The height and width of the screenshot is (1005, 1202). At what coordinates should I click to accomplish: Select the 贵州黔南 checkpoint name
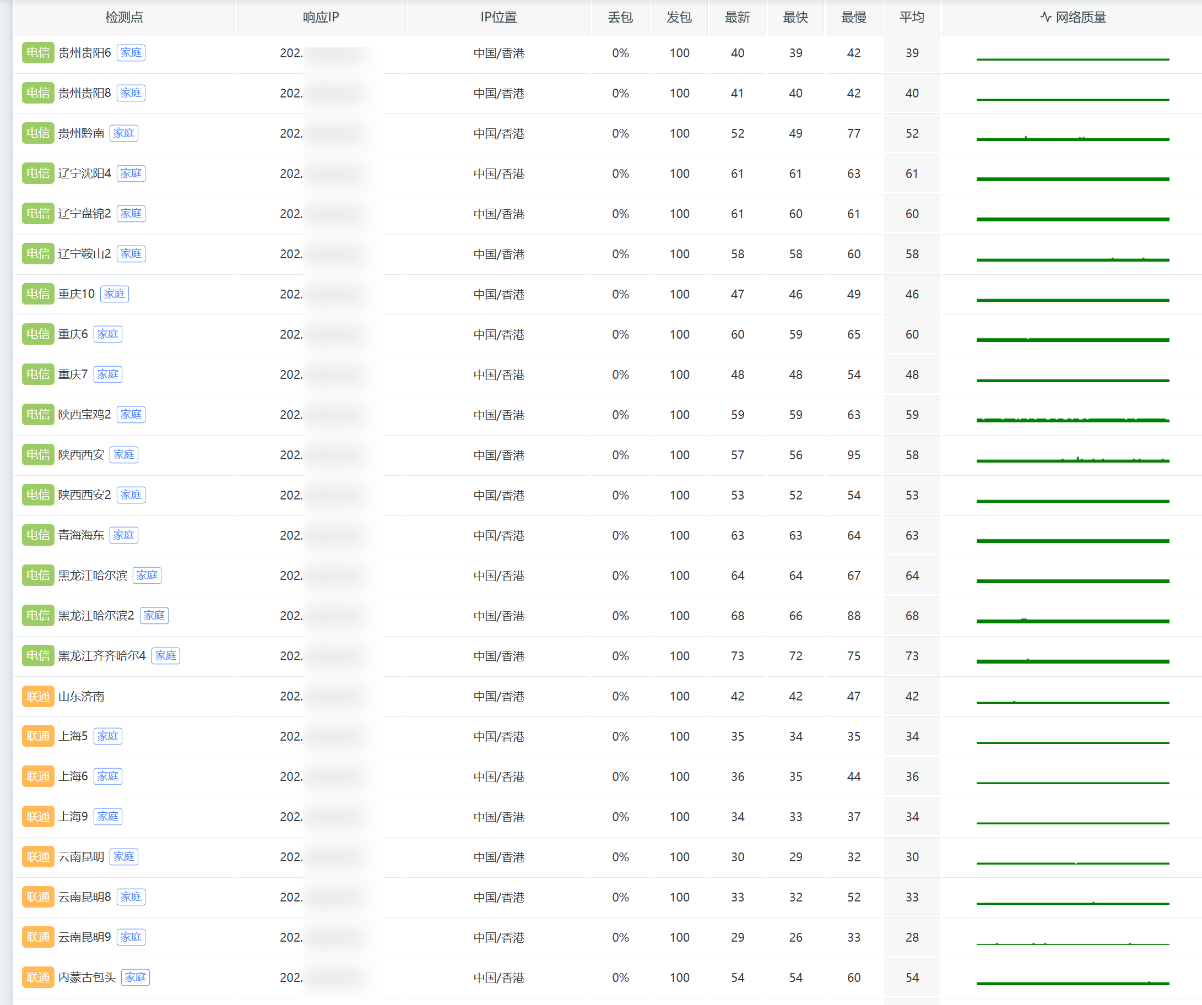[x=82, y=133]
